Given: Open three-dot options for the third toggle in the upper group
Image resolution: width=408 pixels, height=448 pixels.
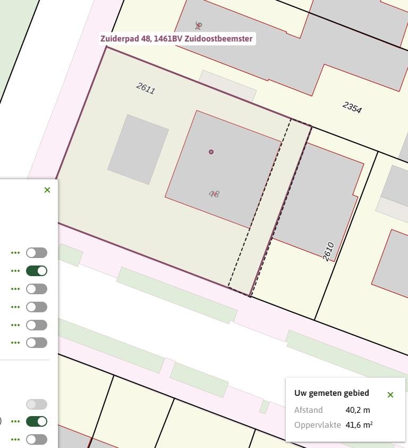Looking at the screenshot, I should click(15, 289).
